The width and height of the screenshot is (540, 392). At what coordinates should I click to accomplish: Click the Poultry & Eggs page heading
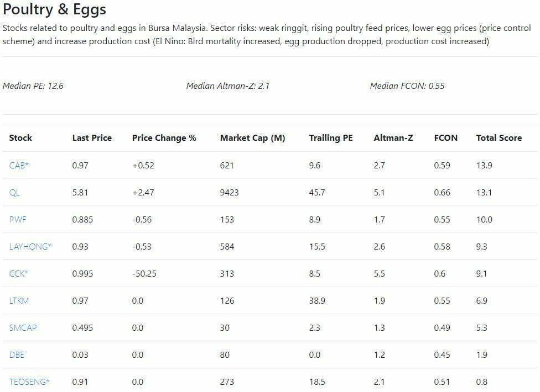pos(54,9)
